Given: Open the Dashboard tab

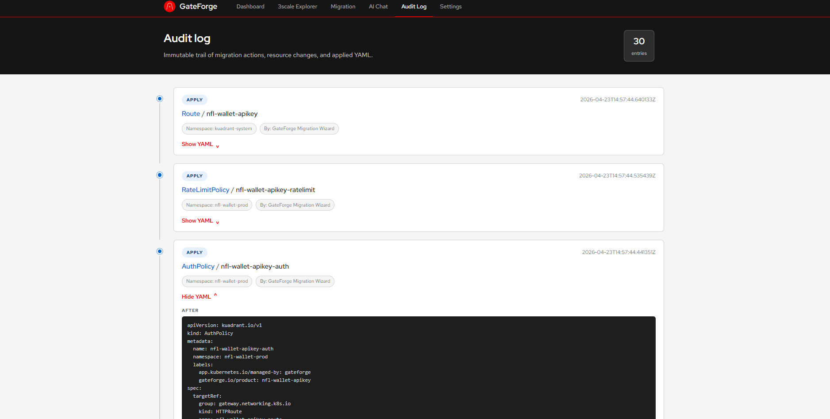Looking at the screenshot, I should (x=250, y=7).
